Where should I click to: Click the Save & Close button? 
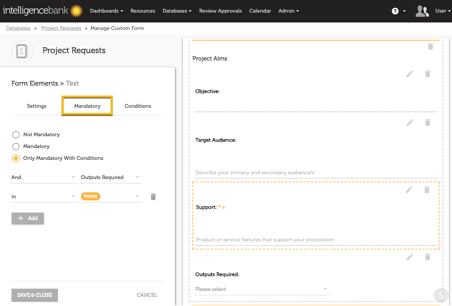point(35,295)
